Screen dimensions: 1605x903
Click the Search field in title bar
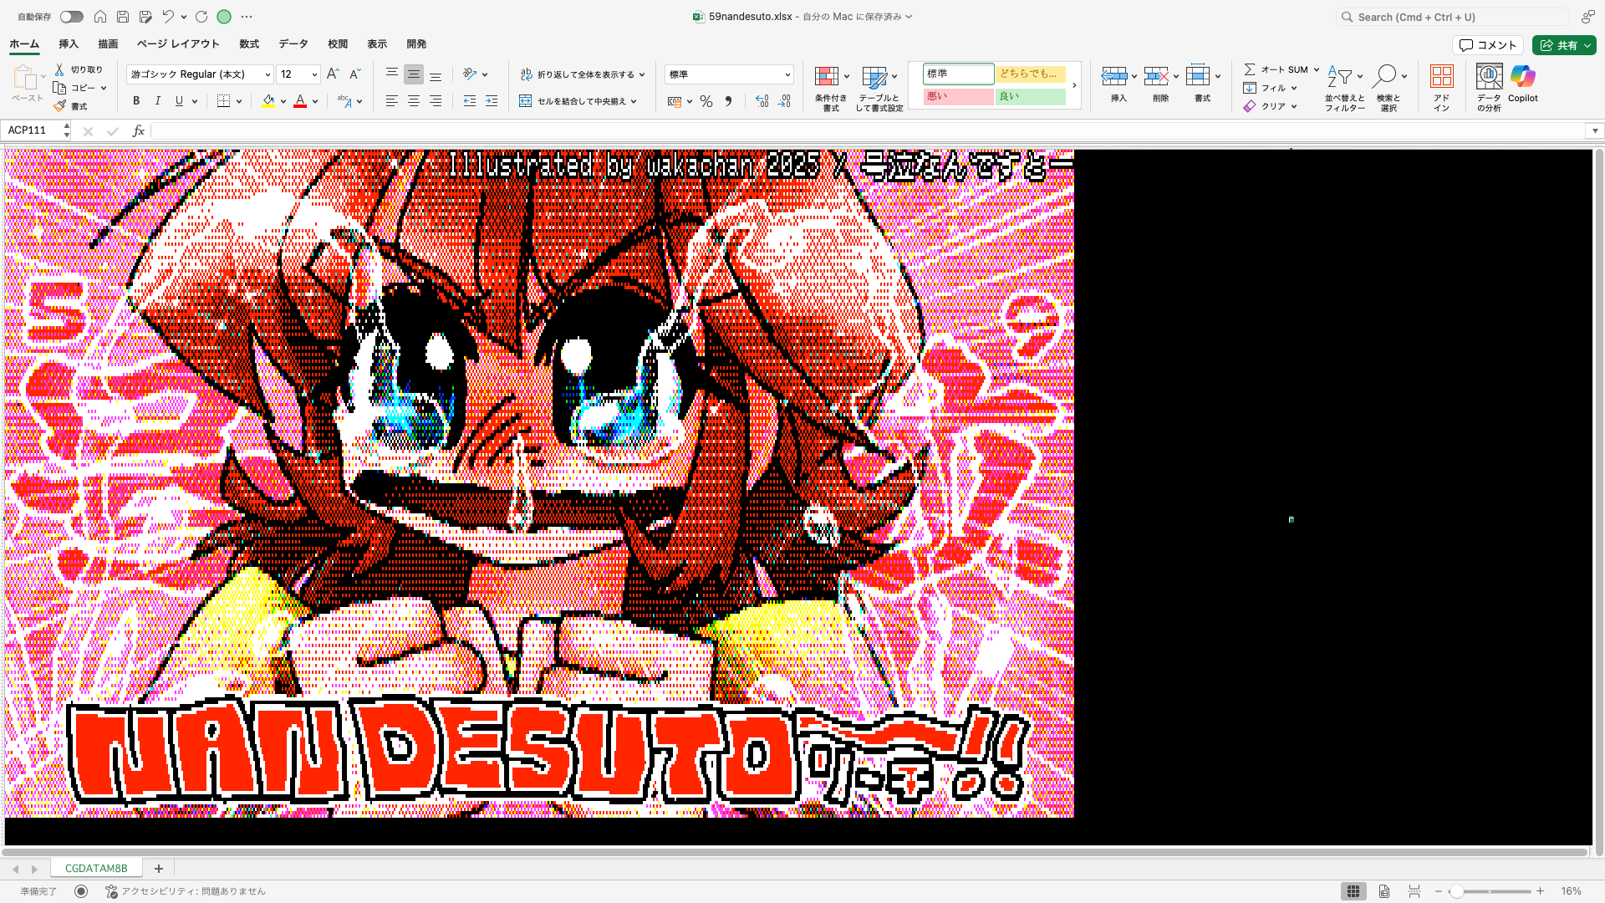pos(1453,17)
